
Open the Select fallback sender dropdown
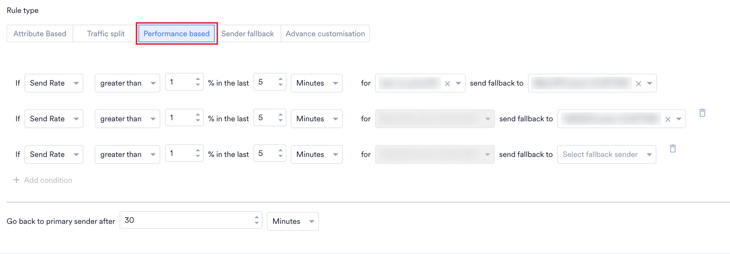[607, 154]
